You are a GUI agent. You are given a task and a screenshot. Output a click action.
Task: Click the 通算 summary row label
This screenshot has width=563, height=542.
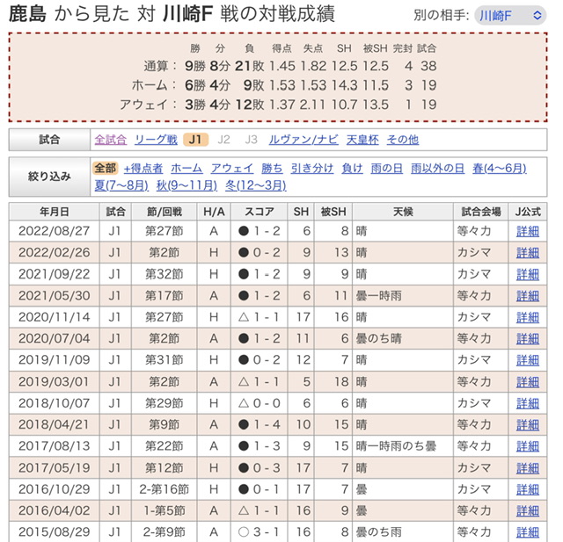(160, 66)
